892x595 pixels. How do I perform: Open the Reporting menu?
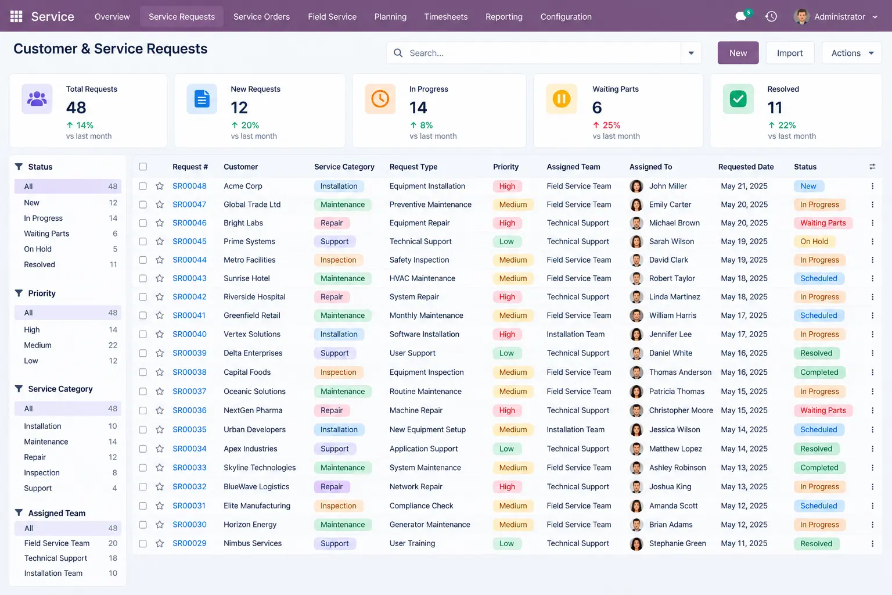[x=504, y=17]
